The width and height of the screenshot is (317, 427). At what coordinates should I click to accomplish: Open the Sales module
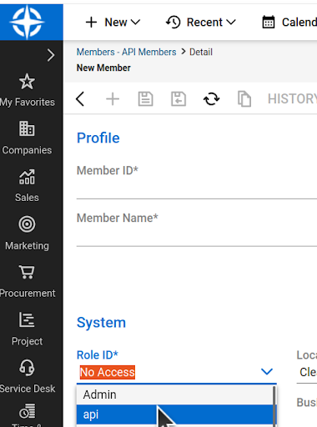[27, 186]
